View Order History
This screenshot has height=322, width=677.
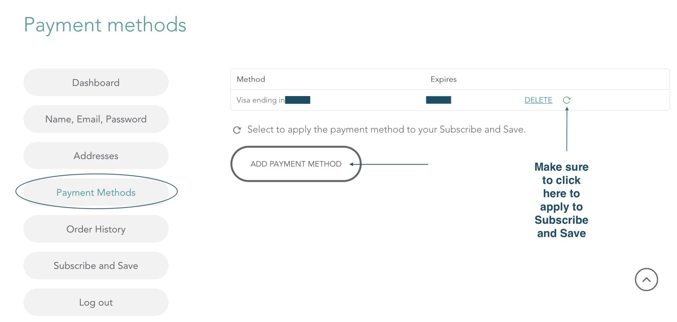coord(96,229)
